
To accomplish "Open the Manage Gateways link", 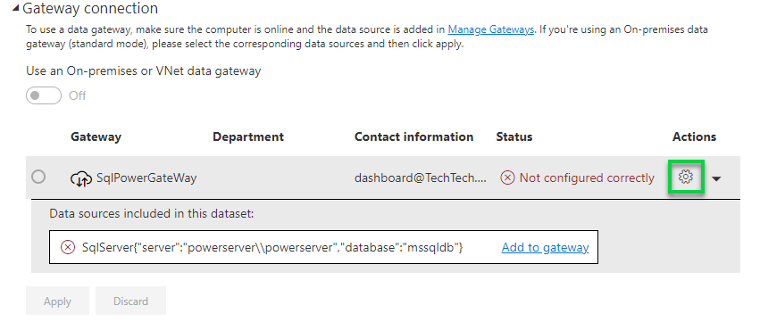I will pyautogui.click(x=490, y=29).
